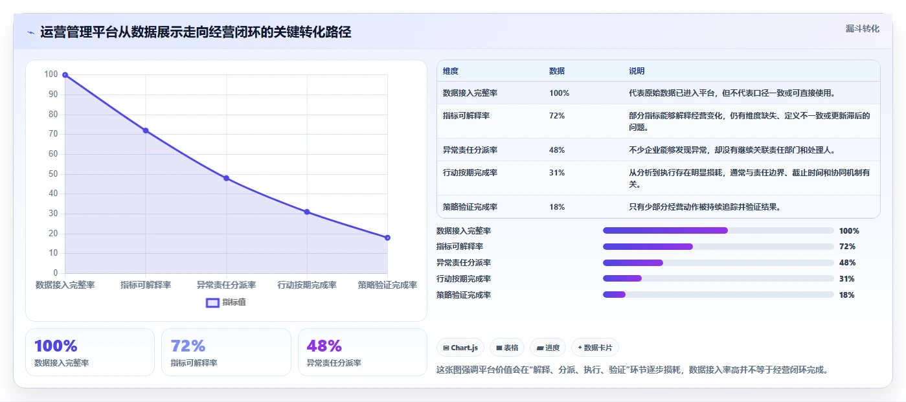
Task: Click the y-axis label 50 on chart
Action: point(53,173)
